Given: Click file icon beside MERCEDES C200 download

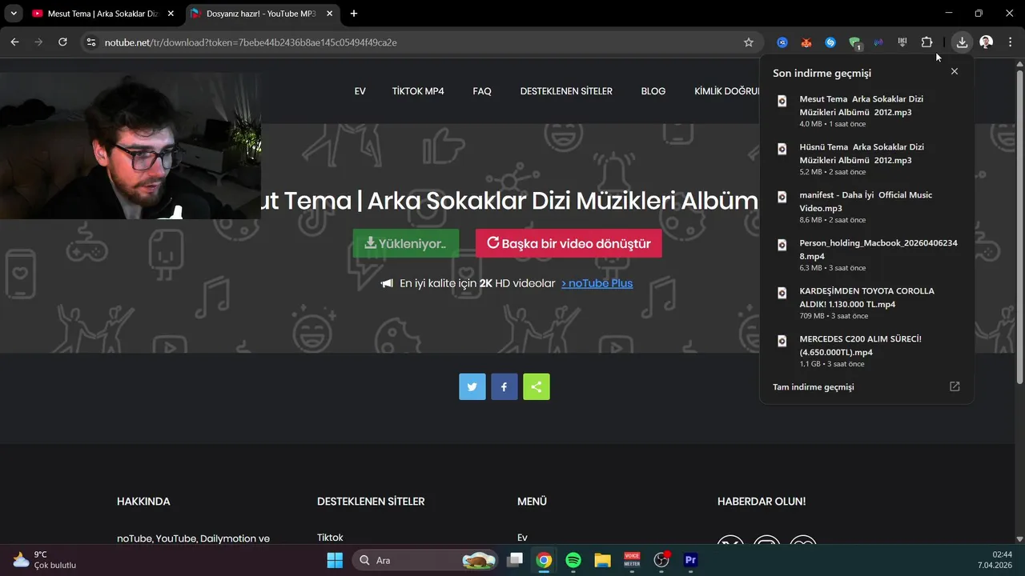Looking at the screenshot, I should coord(782,341).
